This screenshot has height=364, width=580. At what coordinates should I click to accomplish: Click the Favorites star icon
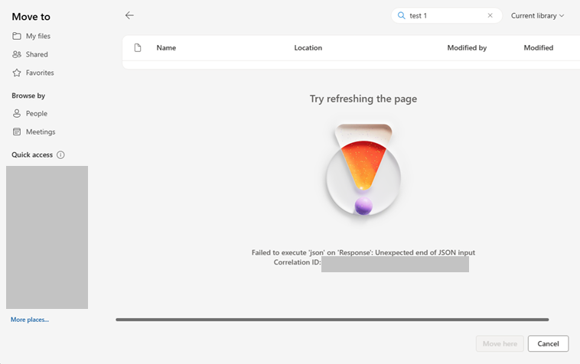(x=17, y=73)
